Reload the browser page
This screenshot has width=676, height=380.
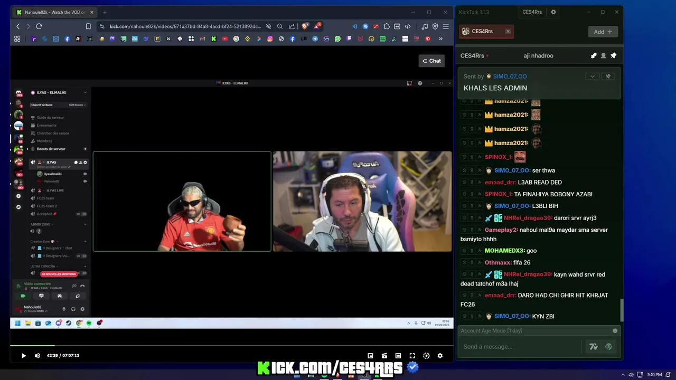point(39,26)
